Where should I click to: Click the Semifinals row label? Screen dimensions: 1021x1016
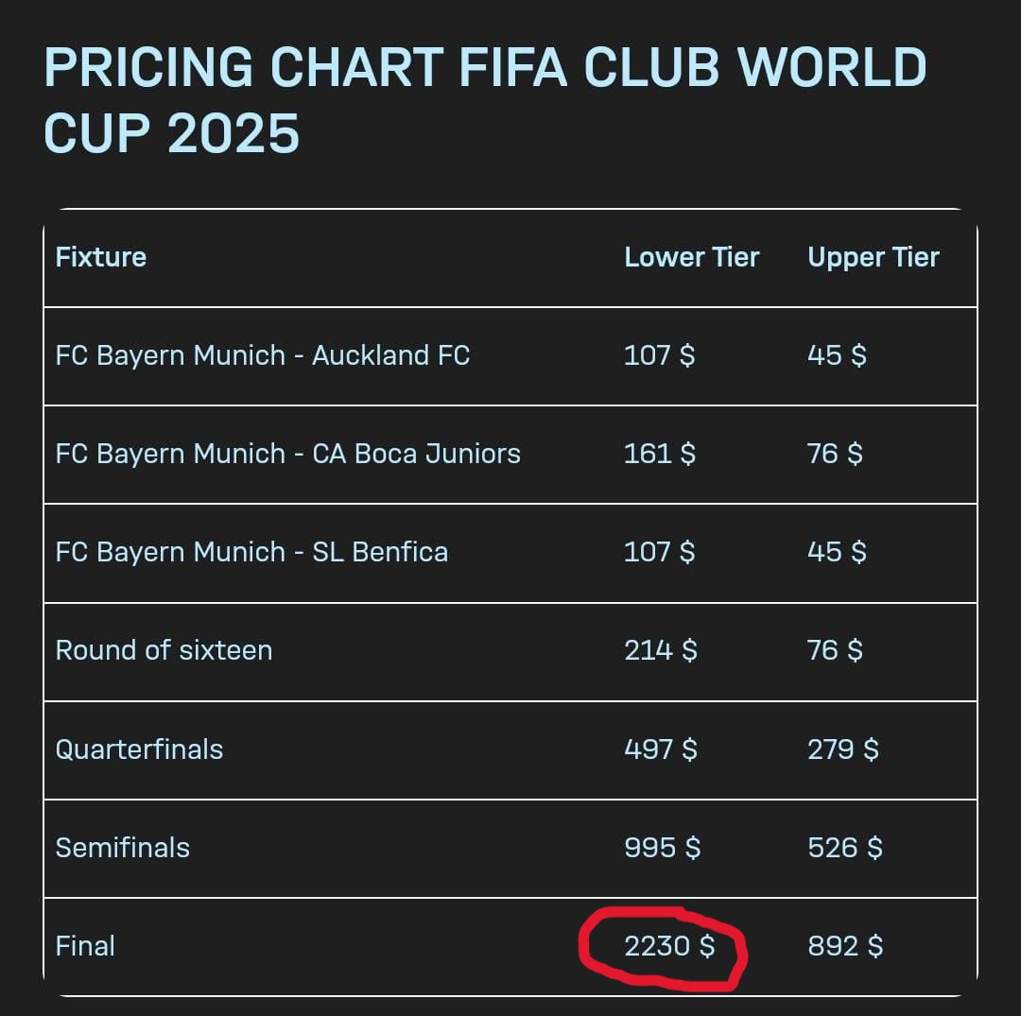[122, 848]
